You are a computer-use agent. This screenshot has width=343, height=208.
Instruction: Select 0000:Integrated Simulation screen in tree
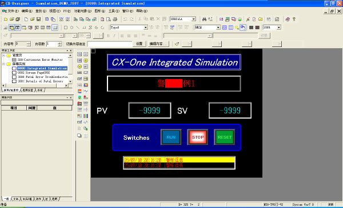(42, 68)
